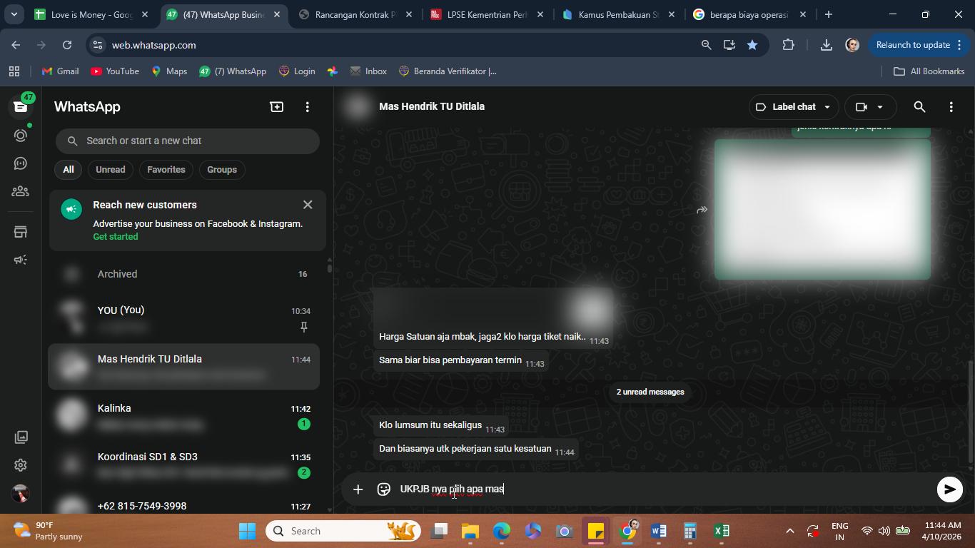Open Chrome profile avatar
This screenshot has height=548, width=975.
pos(852,45)
